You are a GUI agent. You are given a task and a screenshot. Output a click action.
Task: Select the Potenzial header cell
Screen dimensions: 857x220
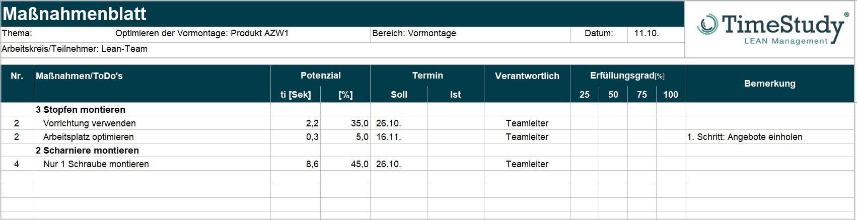pyautogui.click(x=320, y=76)
